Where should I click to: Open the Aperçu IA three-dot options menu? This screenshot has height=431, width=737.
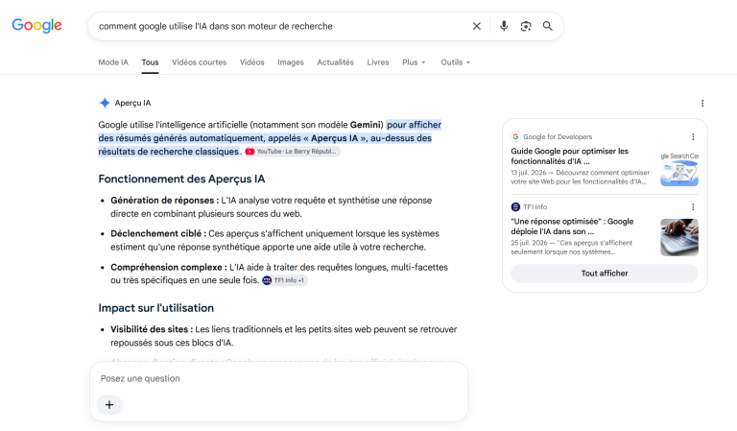pos(702,104)
